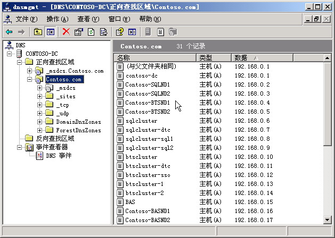Collapse the Contoso.com zone node
Screen dimensions: 335x238
pyautogui.click(x=29, y=79)
